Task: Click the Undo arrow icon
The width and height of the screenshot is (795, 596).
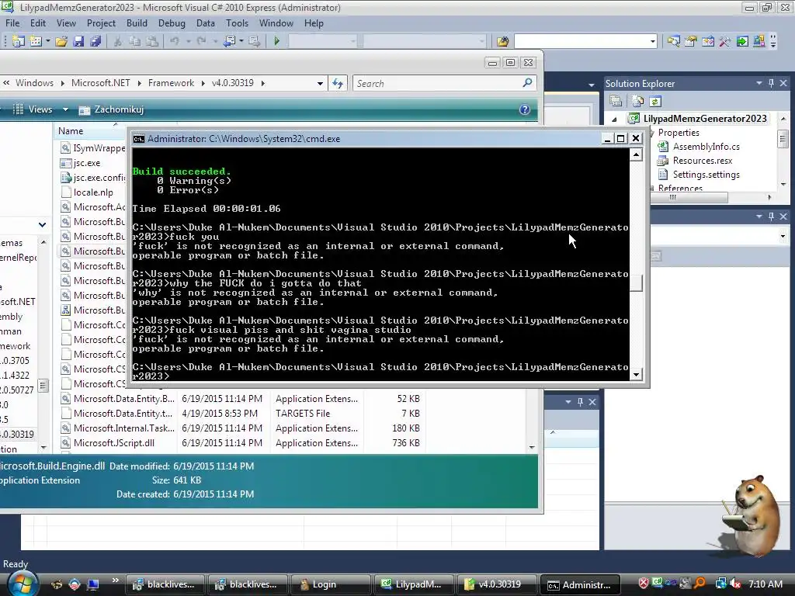Action: [175, 41]
